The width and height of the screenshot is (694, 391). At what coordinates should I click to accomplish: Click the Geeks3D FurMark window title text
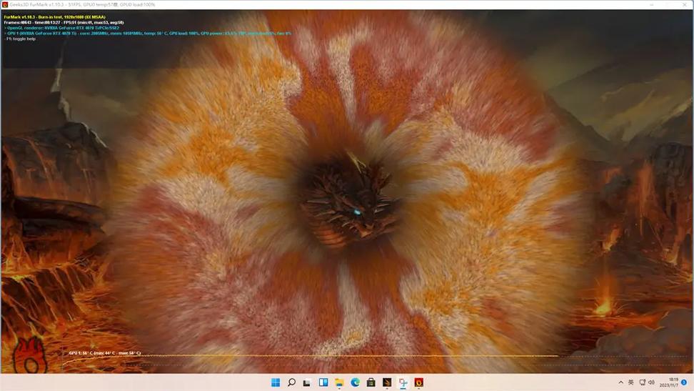tap(82, 4)
